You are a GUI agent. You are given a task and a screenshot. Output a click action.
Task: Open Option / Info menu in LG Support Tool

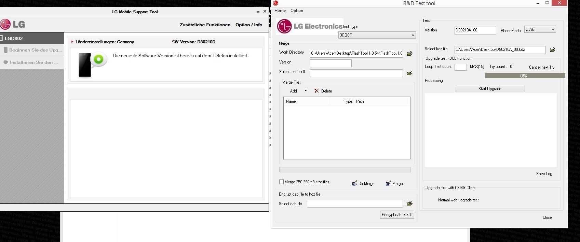tap(249, 25)
